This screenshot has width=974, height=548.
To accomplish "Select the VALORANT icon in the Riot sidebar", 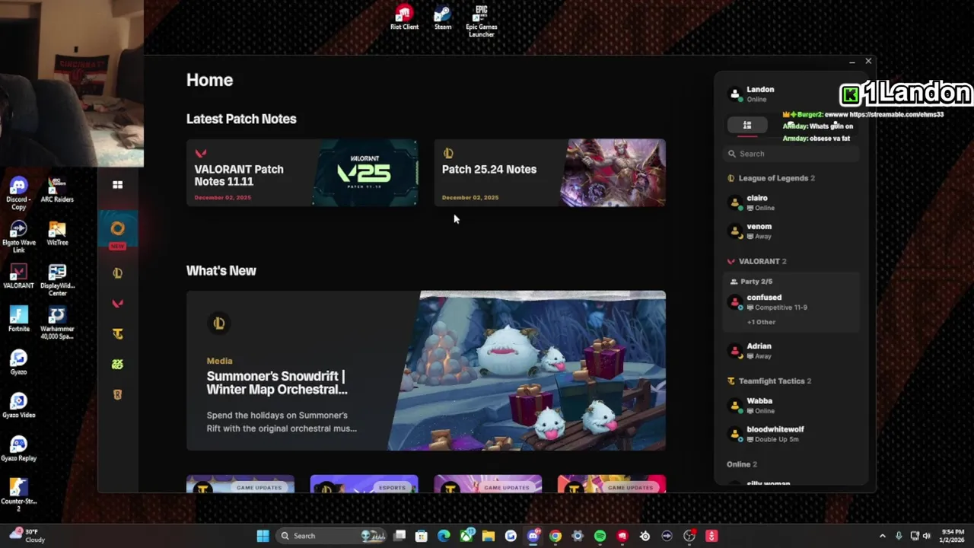I will click(117, 304).
